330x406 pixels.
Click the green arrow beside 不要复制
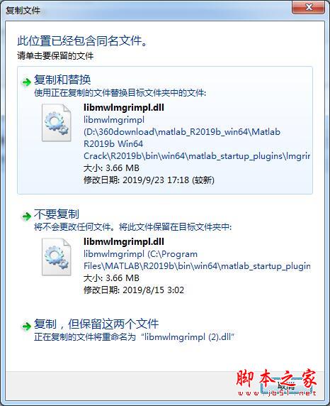click(27, 216)
